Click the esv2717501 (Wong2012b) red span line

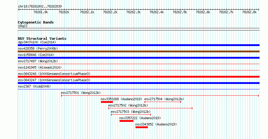click(x=160, y=96)
